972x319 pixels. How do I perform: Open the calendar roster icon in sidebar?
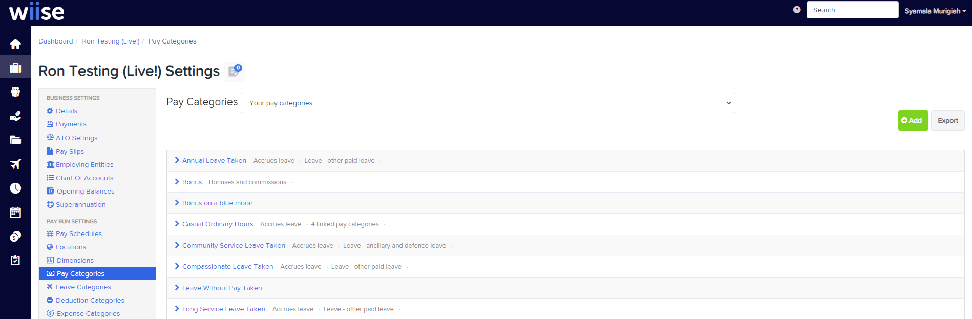coord(15,212)
